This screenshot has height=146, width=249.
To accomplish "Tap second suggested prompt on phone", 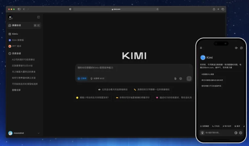I will (212, 80).
